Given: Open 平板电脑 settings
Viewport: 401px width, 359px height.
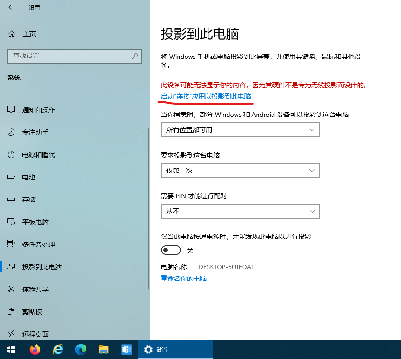Looking at the screenshot, I should pyautogui.click(x=35, y=222).
